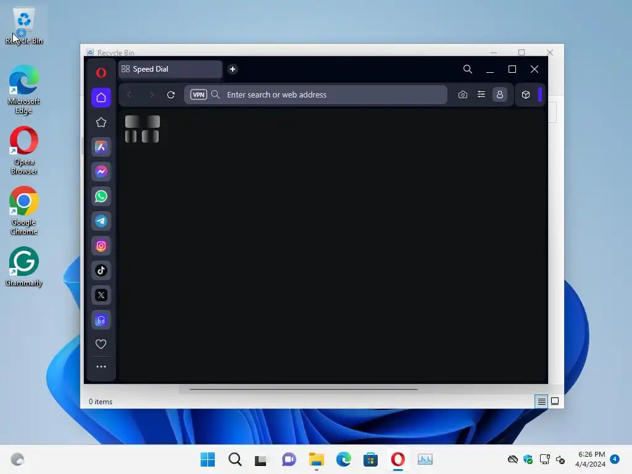
Task: Switch Recycle Bin window to details view
Action: [x=541, y=401]
